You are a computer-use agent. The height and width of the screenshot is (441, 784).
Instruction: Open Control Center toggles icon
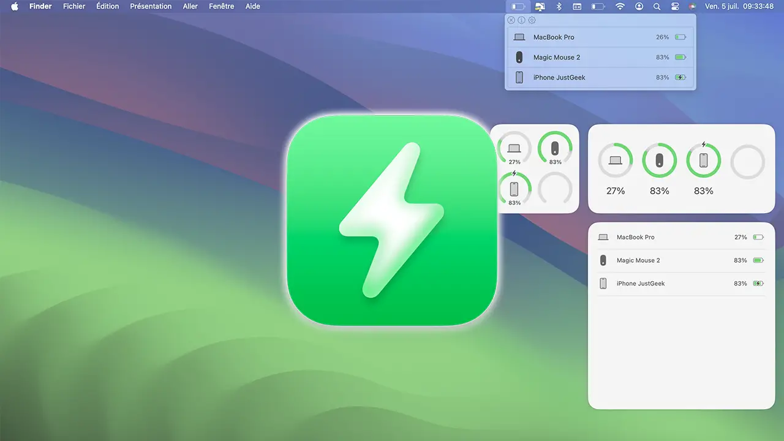coord(675,6)
